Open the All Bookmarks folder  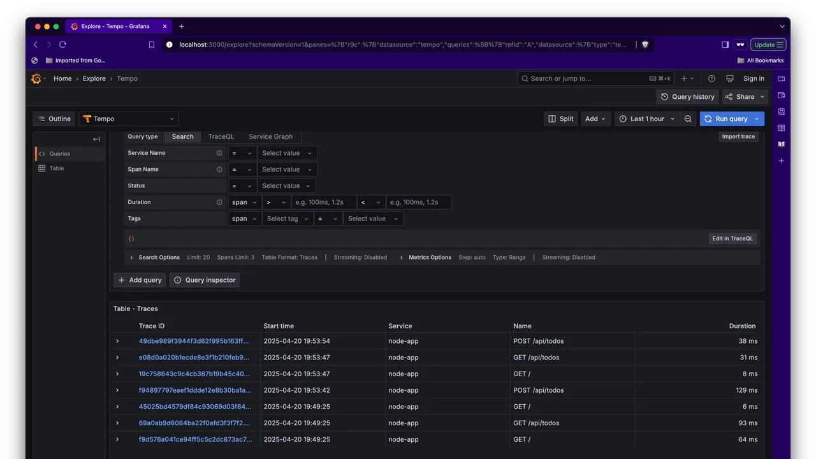tap(761, 61)
